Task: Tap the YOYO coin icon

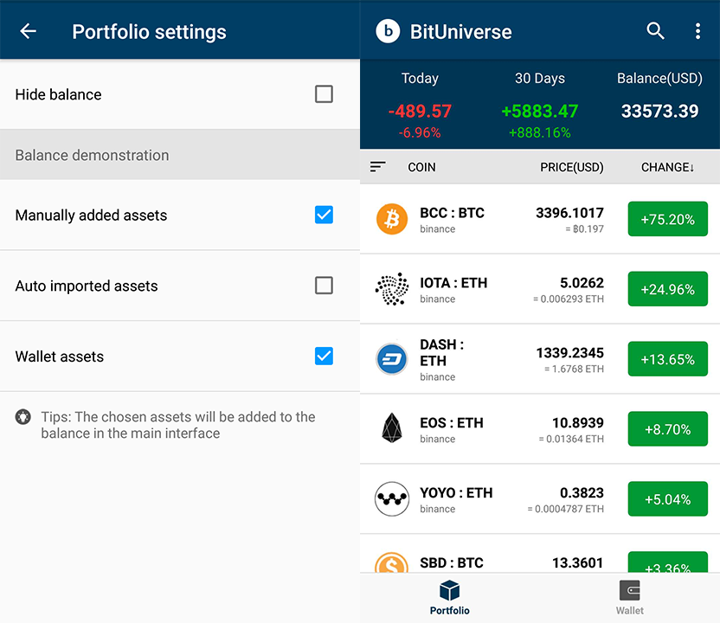Action: pyautogui.click(x=392, y=499)
